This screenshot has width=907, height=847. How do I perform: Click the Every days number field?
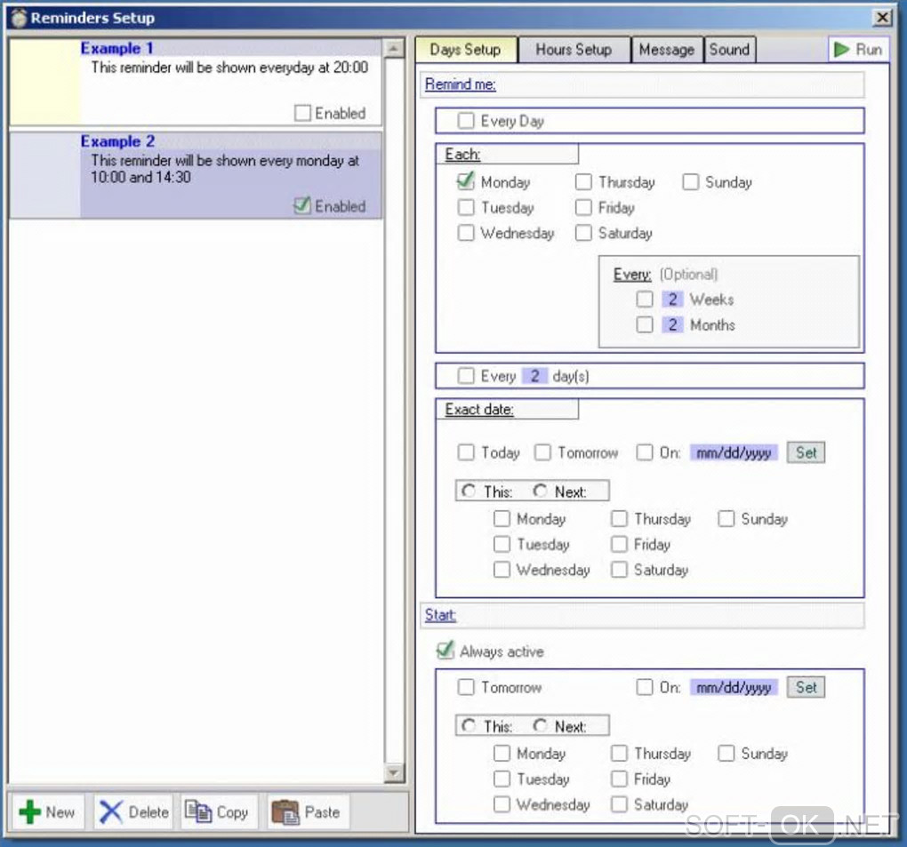535,376
